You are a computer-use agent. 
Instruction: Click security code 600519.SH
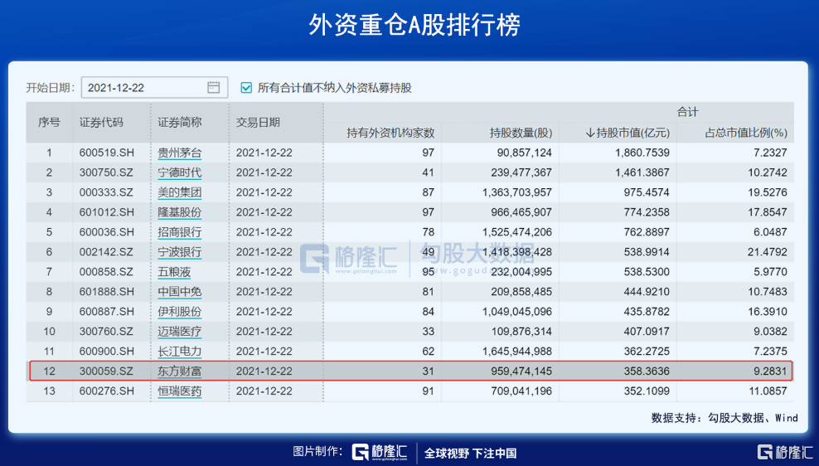pyautogui.click(x=107, y=153)
